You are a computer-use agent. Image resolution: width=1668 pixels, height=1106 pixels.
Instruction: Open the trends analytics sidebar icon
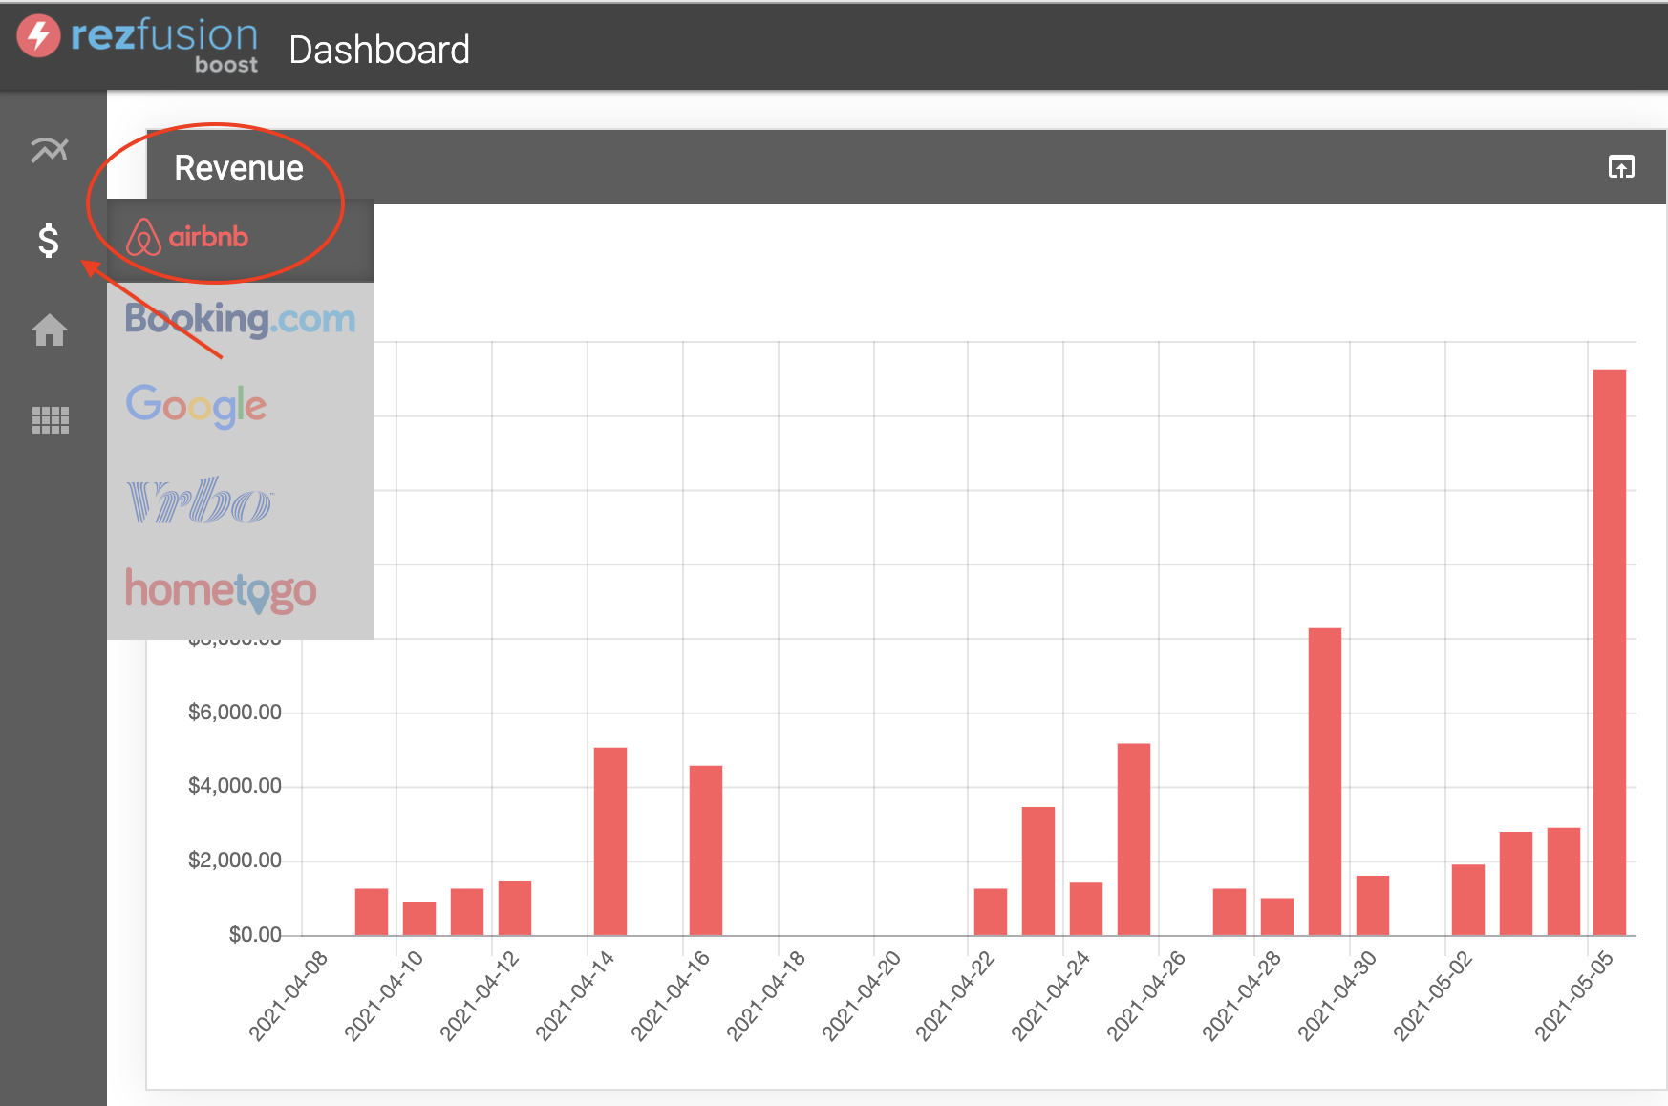tap(50, 150)
